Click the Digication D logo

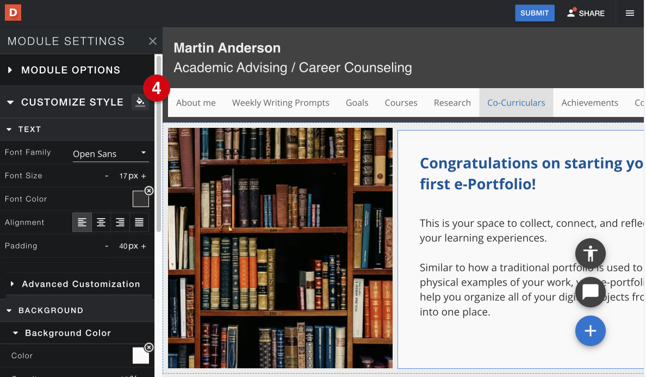pyautogui.click(x=13, y=13)
